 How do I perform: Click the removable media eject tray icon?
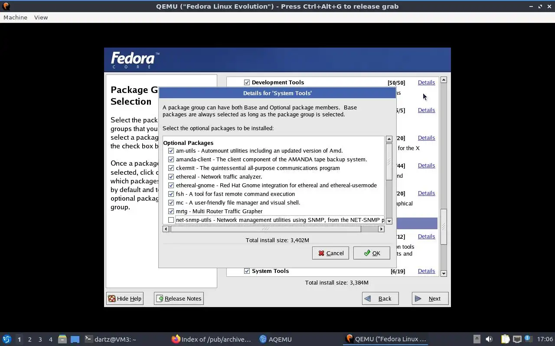pos(477,339)
